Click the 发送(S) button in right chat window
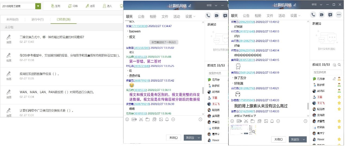The height and width of the screenshot is (146, 345). click(x=295, y=139)
